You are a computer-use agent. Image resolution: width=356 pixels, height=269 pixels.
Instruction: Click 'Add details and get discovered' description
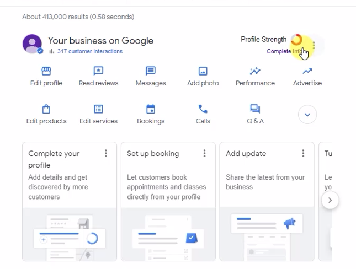[x=58, y=187]
